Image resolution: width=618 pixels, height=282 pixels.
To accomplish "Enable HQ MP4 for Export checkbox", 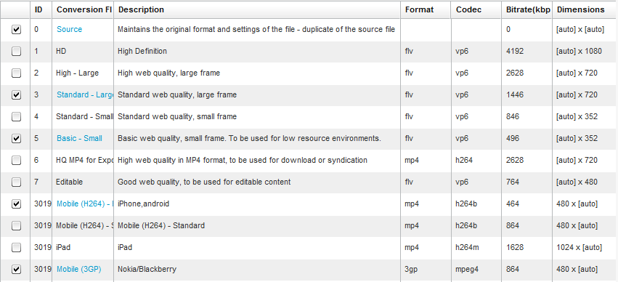I will coord(16,160).
